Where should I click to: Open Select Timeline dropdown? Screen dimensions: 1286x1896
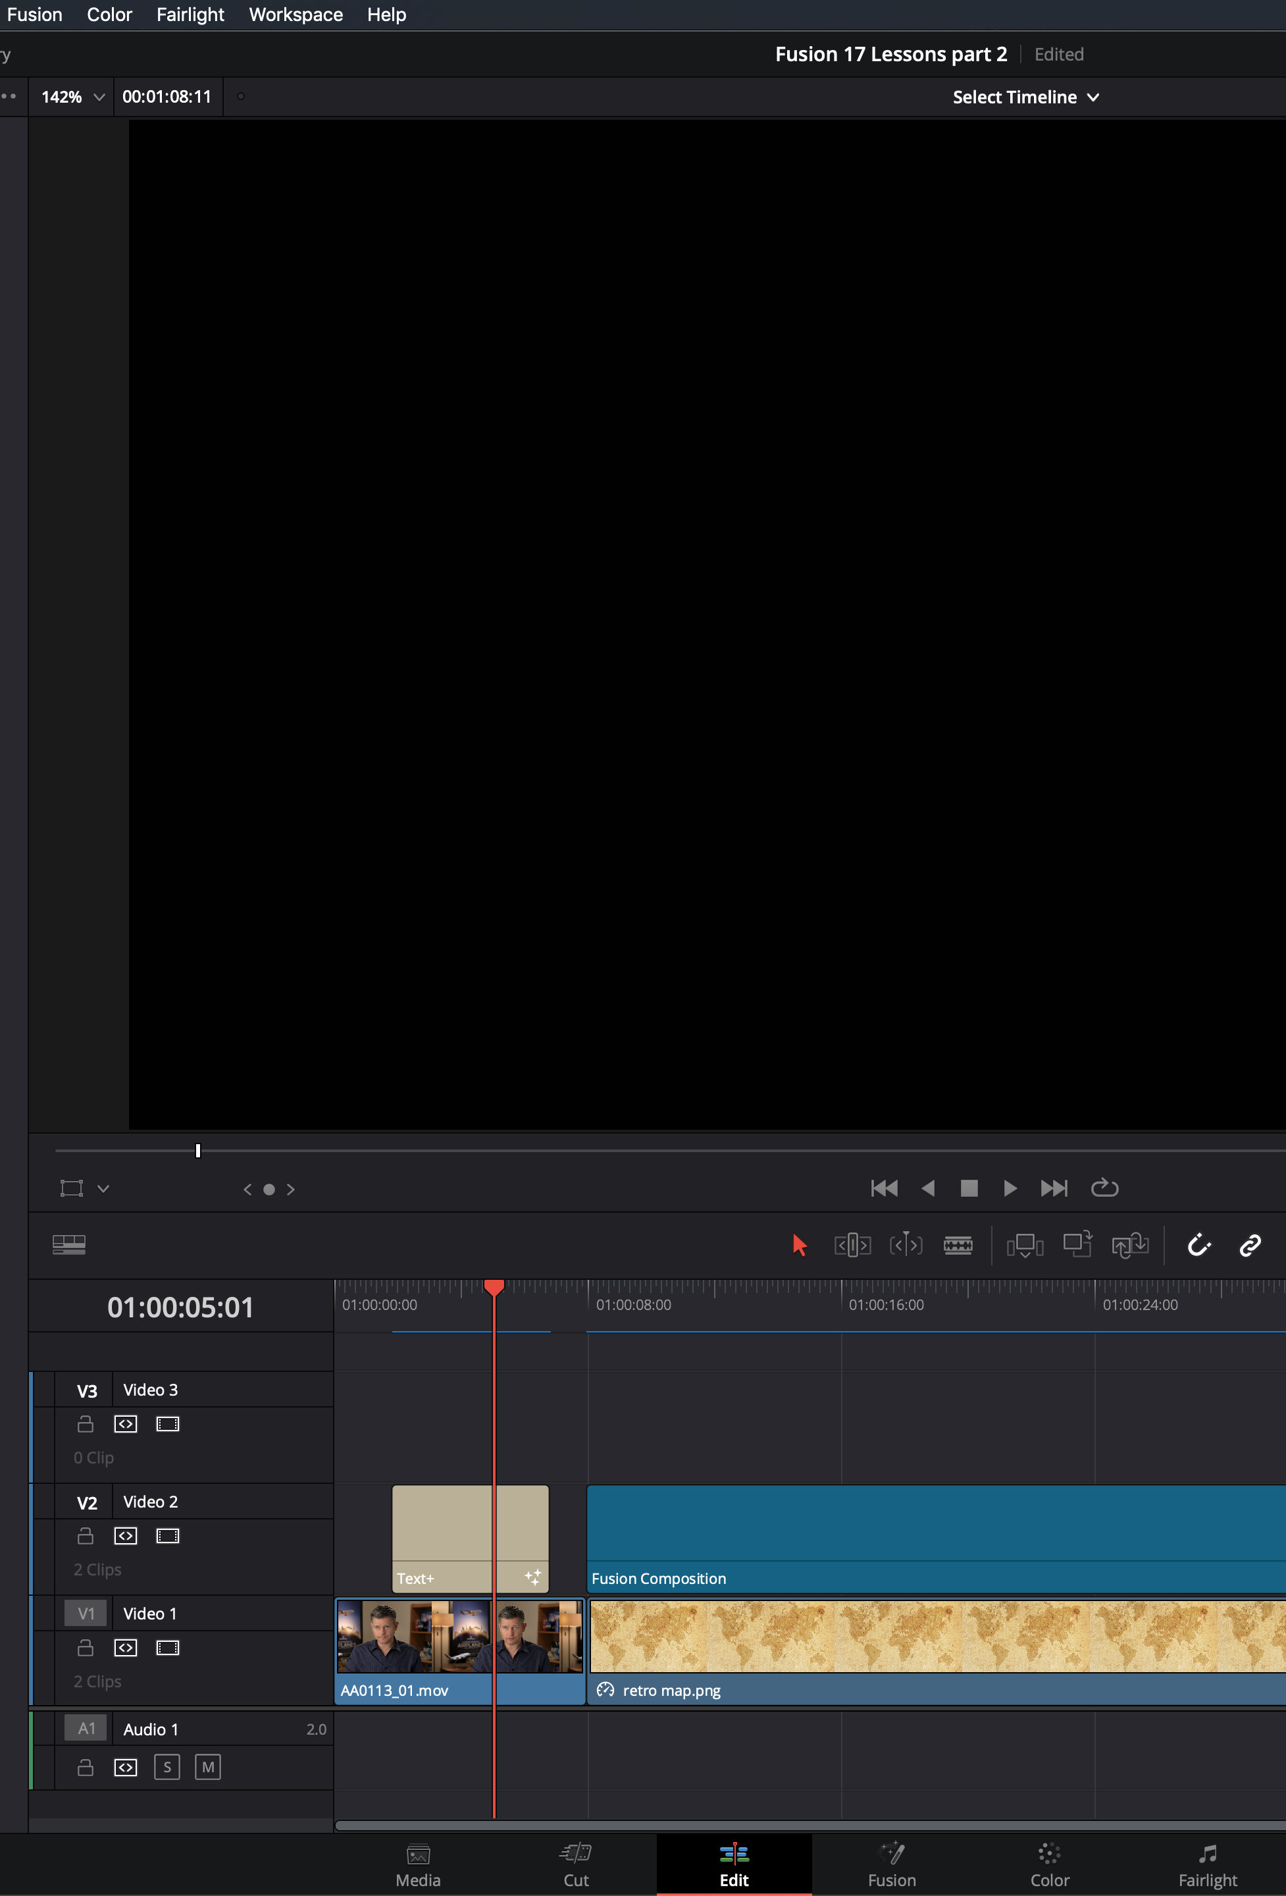pyautogui.click(x=1026, y=97)
